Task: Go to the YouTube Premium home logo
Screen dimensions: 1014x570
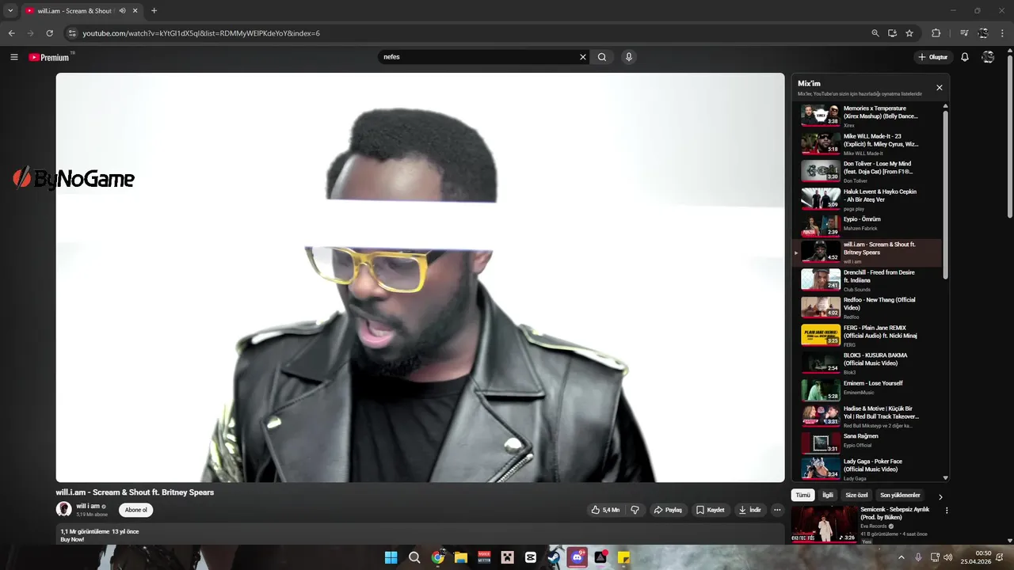Action: point(49,57)
